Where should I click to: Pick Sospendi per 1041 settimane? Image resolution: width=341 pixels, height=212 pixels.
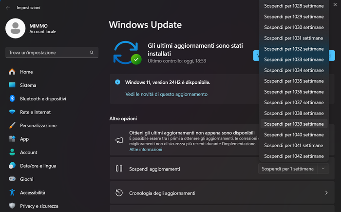(294, 145)
